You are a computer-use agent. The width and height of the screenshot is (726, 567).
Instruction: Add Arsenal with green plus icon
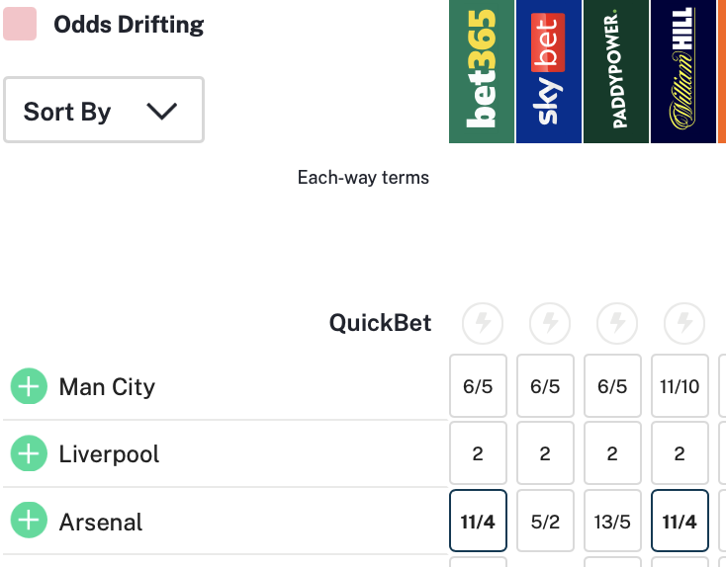point(29,522)
